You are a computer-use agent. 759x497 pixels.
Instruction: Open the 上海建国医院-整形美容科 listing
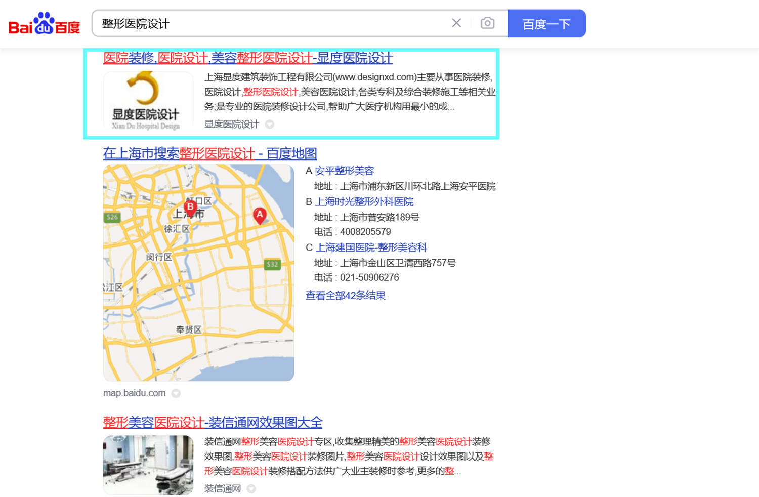coord(371,247)
